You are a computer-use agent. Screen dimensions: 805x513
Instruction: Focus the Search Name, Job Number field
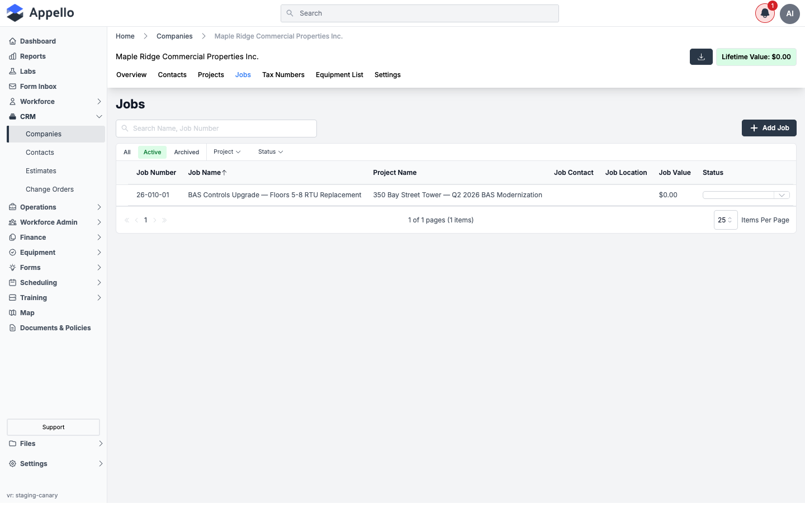[x=216, y=129]
